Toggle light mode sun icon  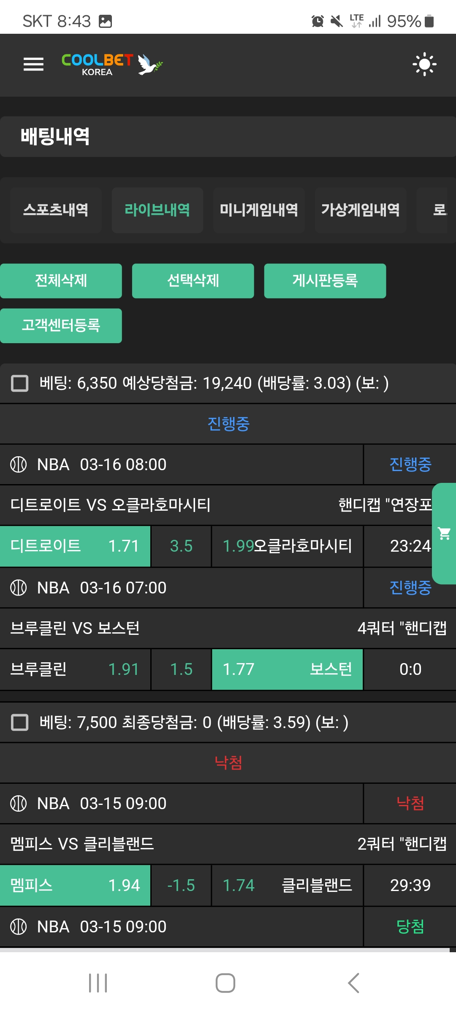(x=424, y=64)
